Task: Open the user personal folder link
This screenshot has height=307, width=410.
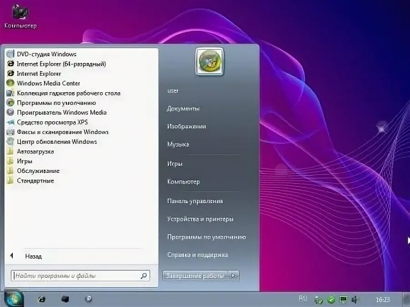Action: click(173, 91)
